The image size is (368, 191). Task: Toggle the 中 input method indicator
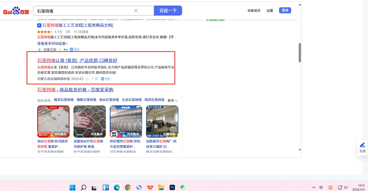(x=321, y=187)
